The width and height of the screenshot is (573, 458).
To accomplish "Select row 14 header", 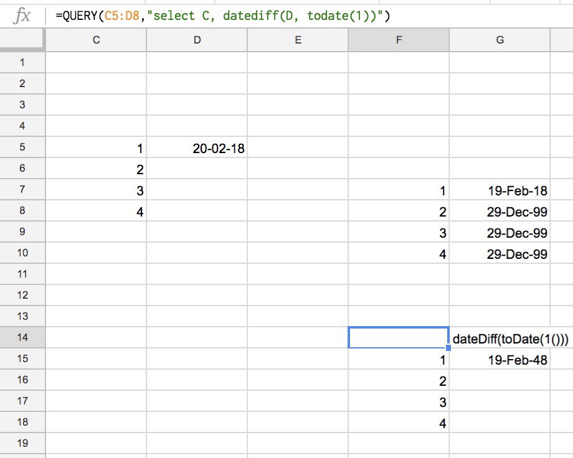I will coord(22,337).
